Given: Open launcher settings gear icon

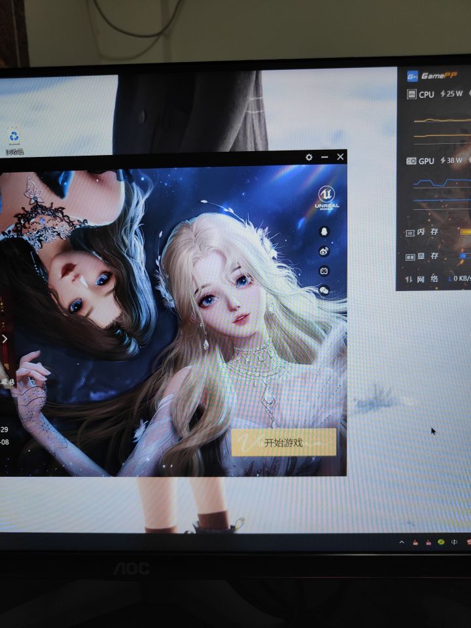Looking at the screenshot, I should coord(309,158).
